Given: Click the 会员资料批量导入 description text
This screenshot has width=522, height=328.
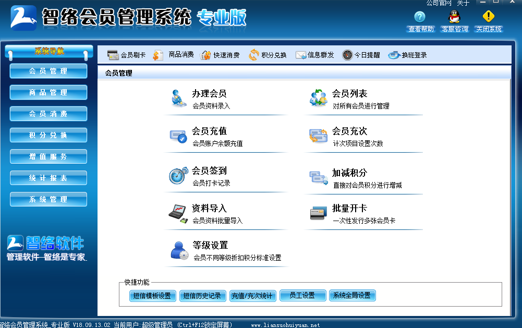Looking at the screenshot, I should [x=218, y=221].
